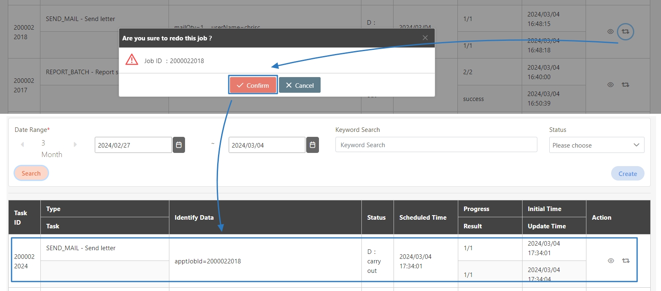View details of job 2000022024
The image size is (661, 291).
pos(611,261)
